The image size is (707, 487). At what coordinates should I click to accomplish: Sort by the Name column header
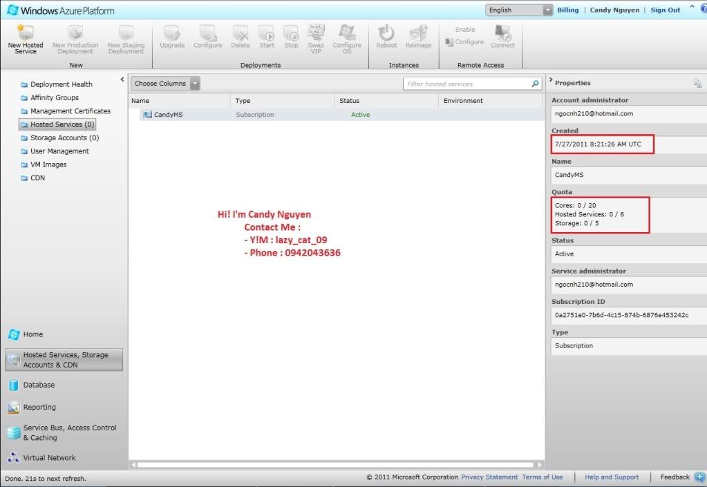point(180,100)
